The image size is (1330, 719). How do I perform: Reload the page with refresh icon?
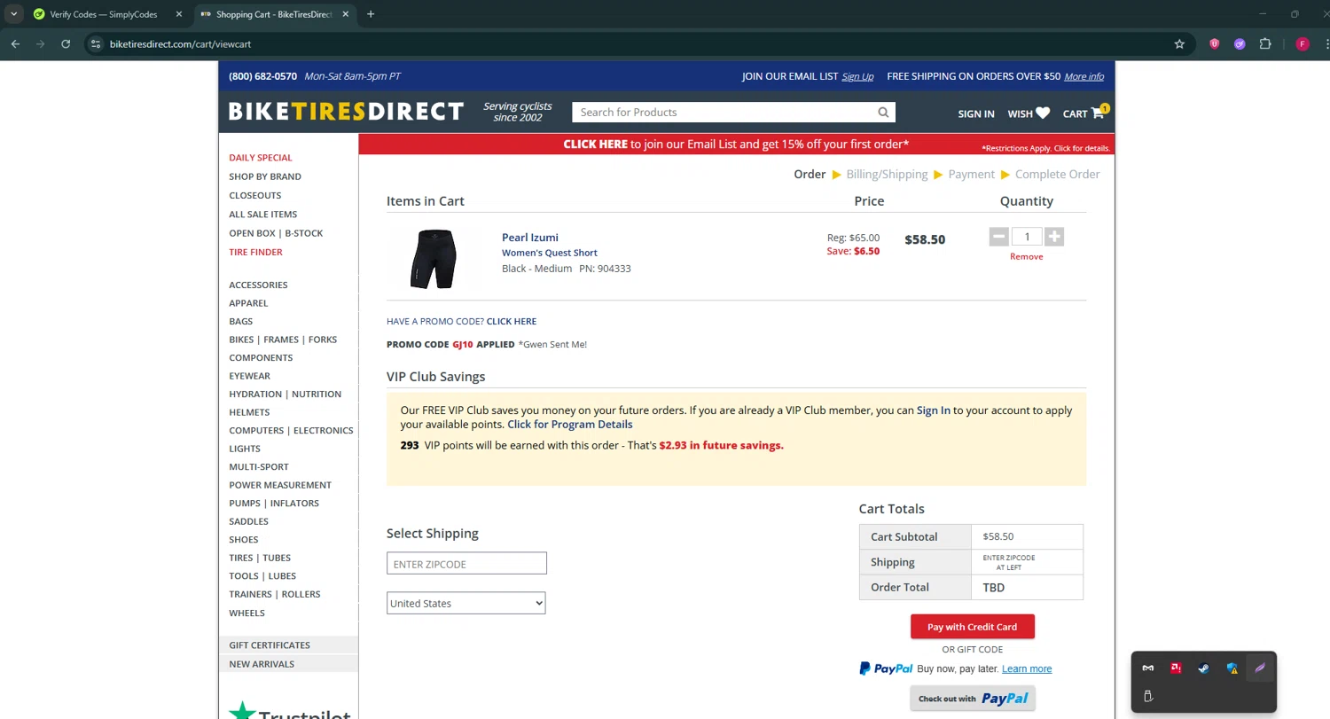click(x=66, y=43)
